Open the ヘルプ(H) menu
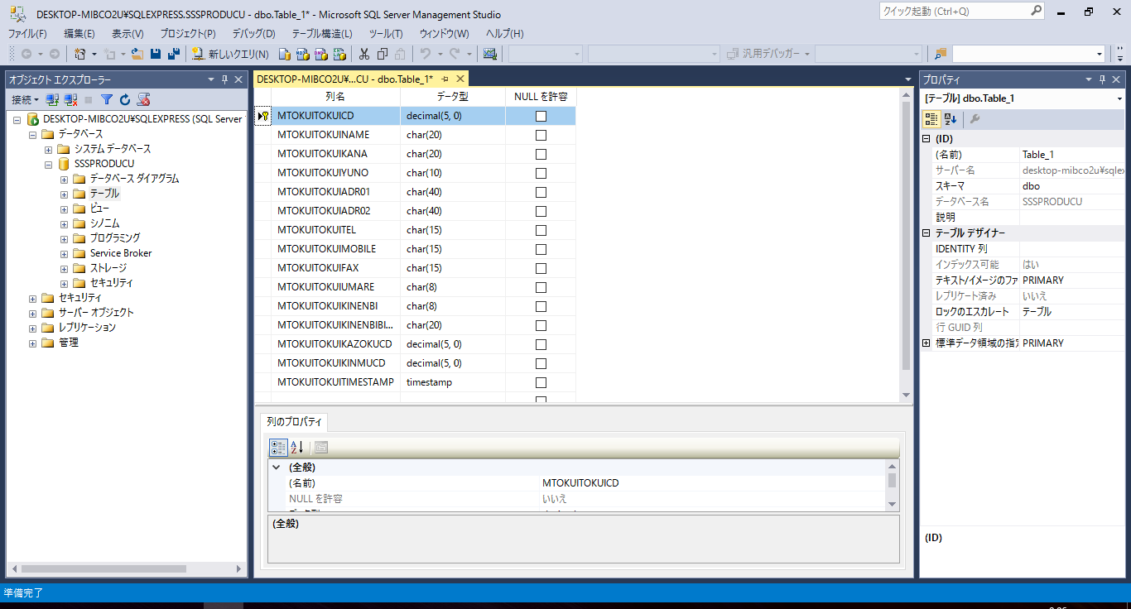This screenshot has height=609, width=1131. point(505,34)
